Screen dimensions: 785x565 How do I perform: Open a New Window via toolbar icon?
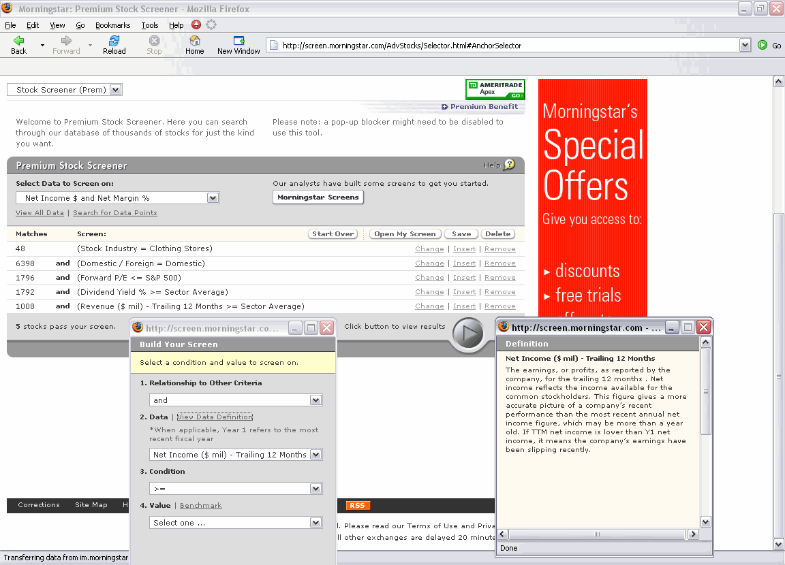238,42
